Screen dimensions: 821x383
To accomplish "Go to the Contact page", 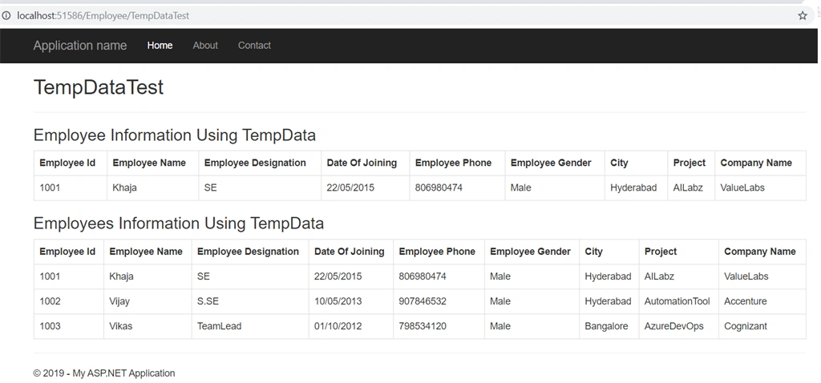I will coord(254,46).
